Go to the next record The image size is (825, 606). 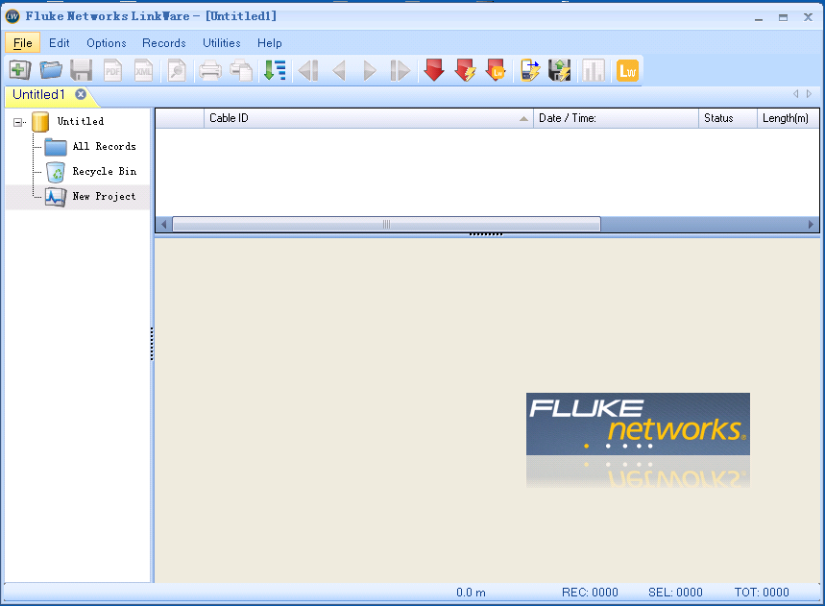(x=370, y=70)
